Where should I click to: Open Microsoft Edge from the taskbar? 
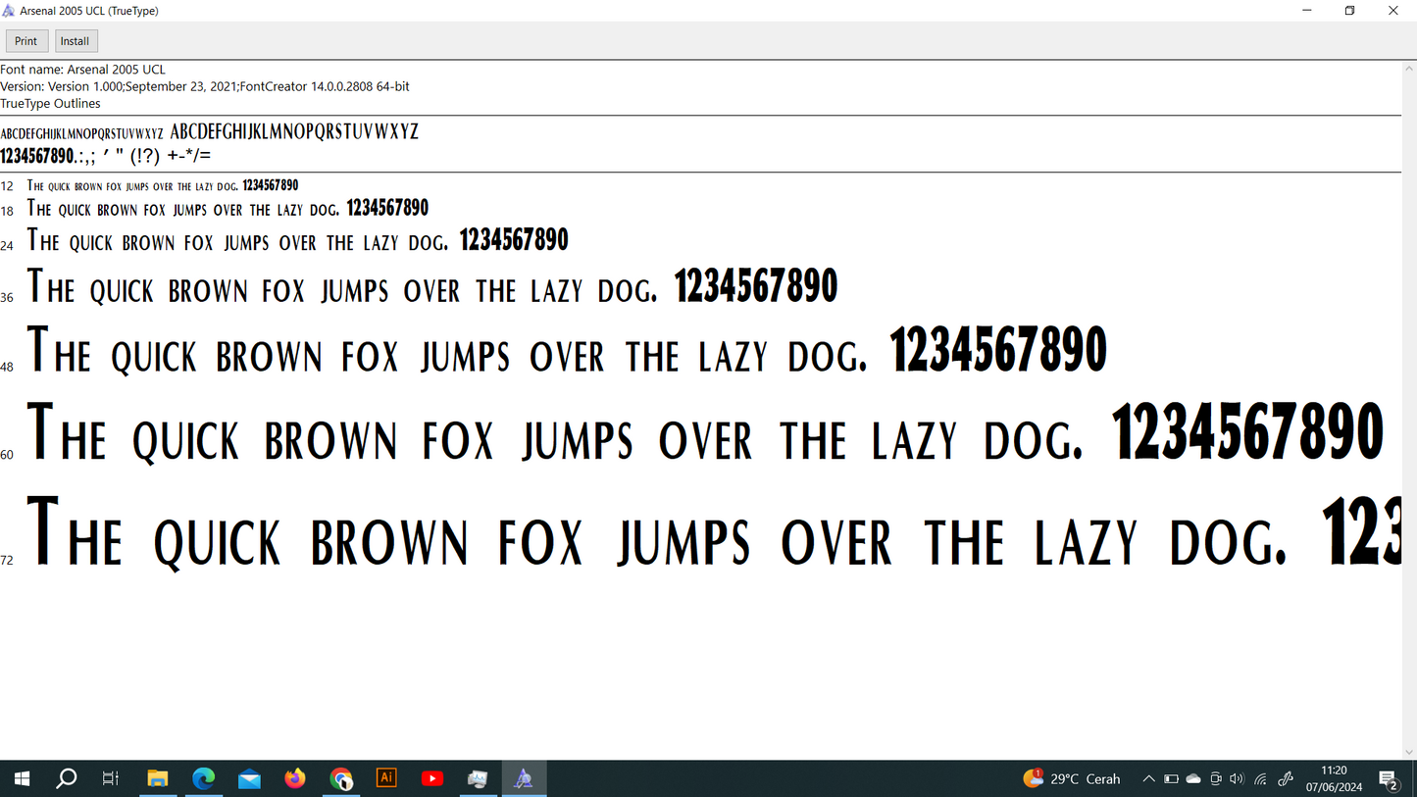pyautogui.click(x=204, y=777)
